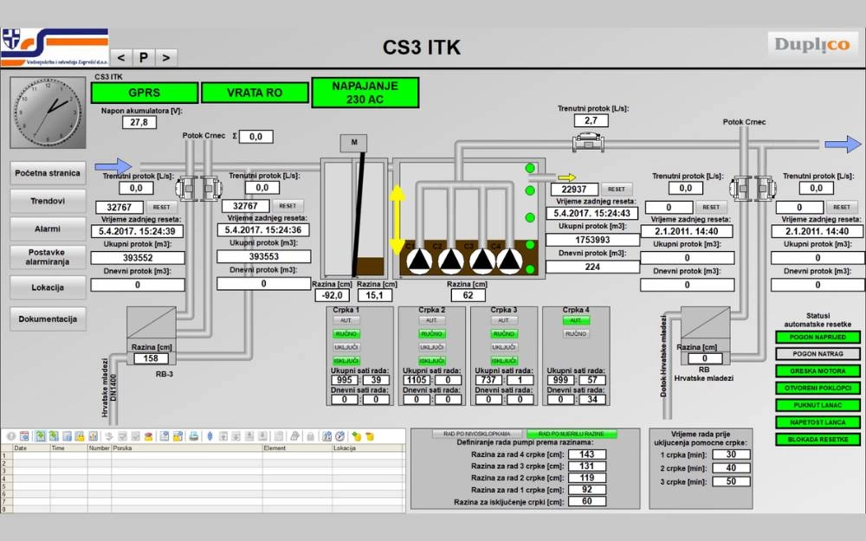Set Crpka 4 to RUČNO mode
Image resolution: width=866 pixels, height=541 pixels.
point(575,333)
